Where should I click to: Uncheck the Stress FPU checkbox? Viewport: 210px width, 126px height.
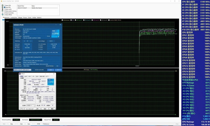4,7
